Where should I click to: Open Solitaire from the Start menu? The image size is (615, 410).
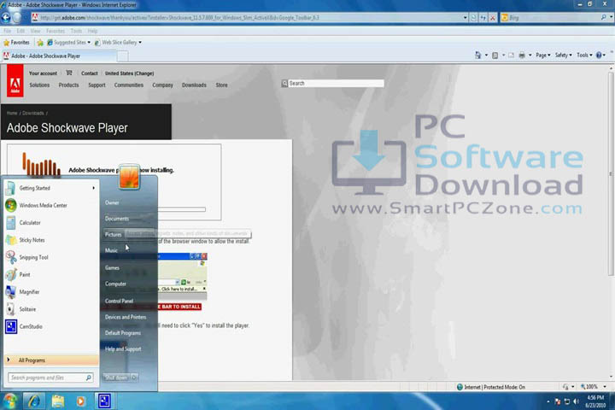tap(51, 309)
